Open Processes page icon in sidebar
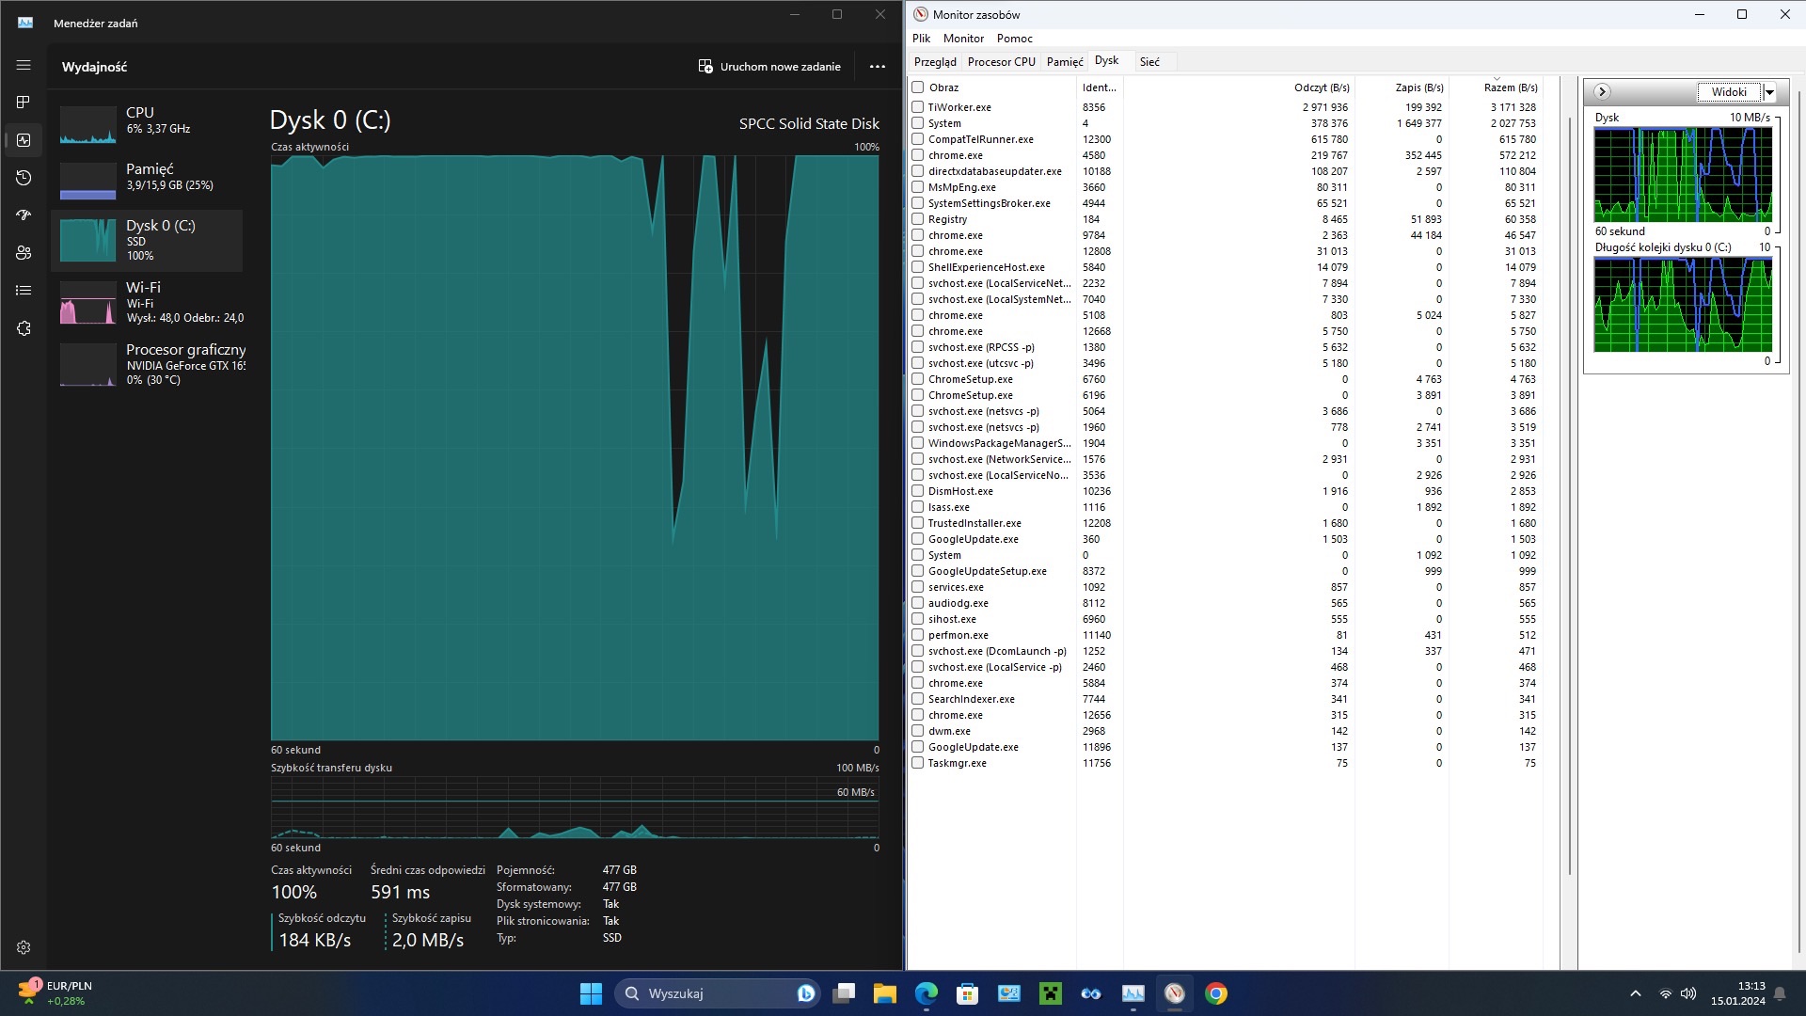1806x1016 pixels. point(24,102)
